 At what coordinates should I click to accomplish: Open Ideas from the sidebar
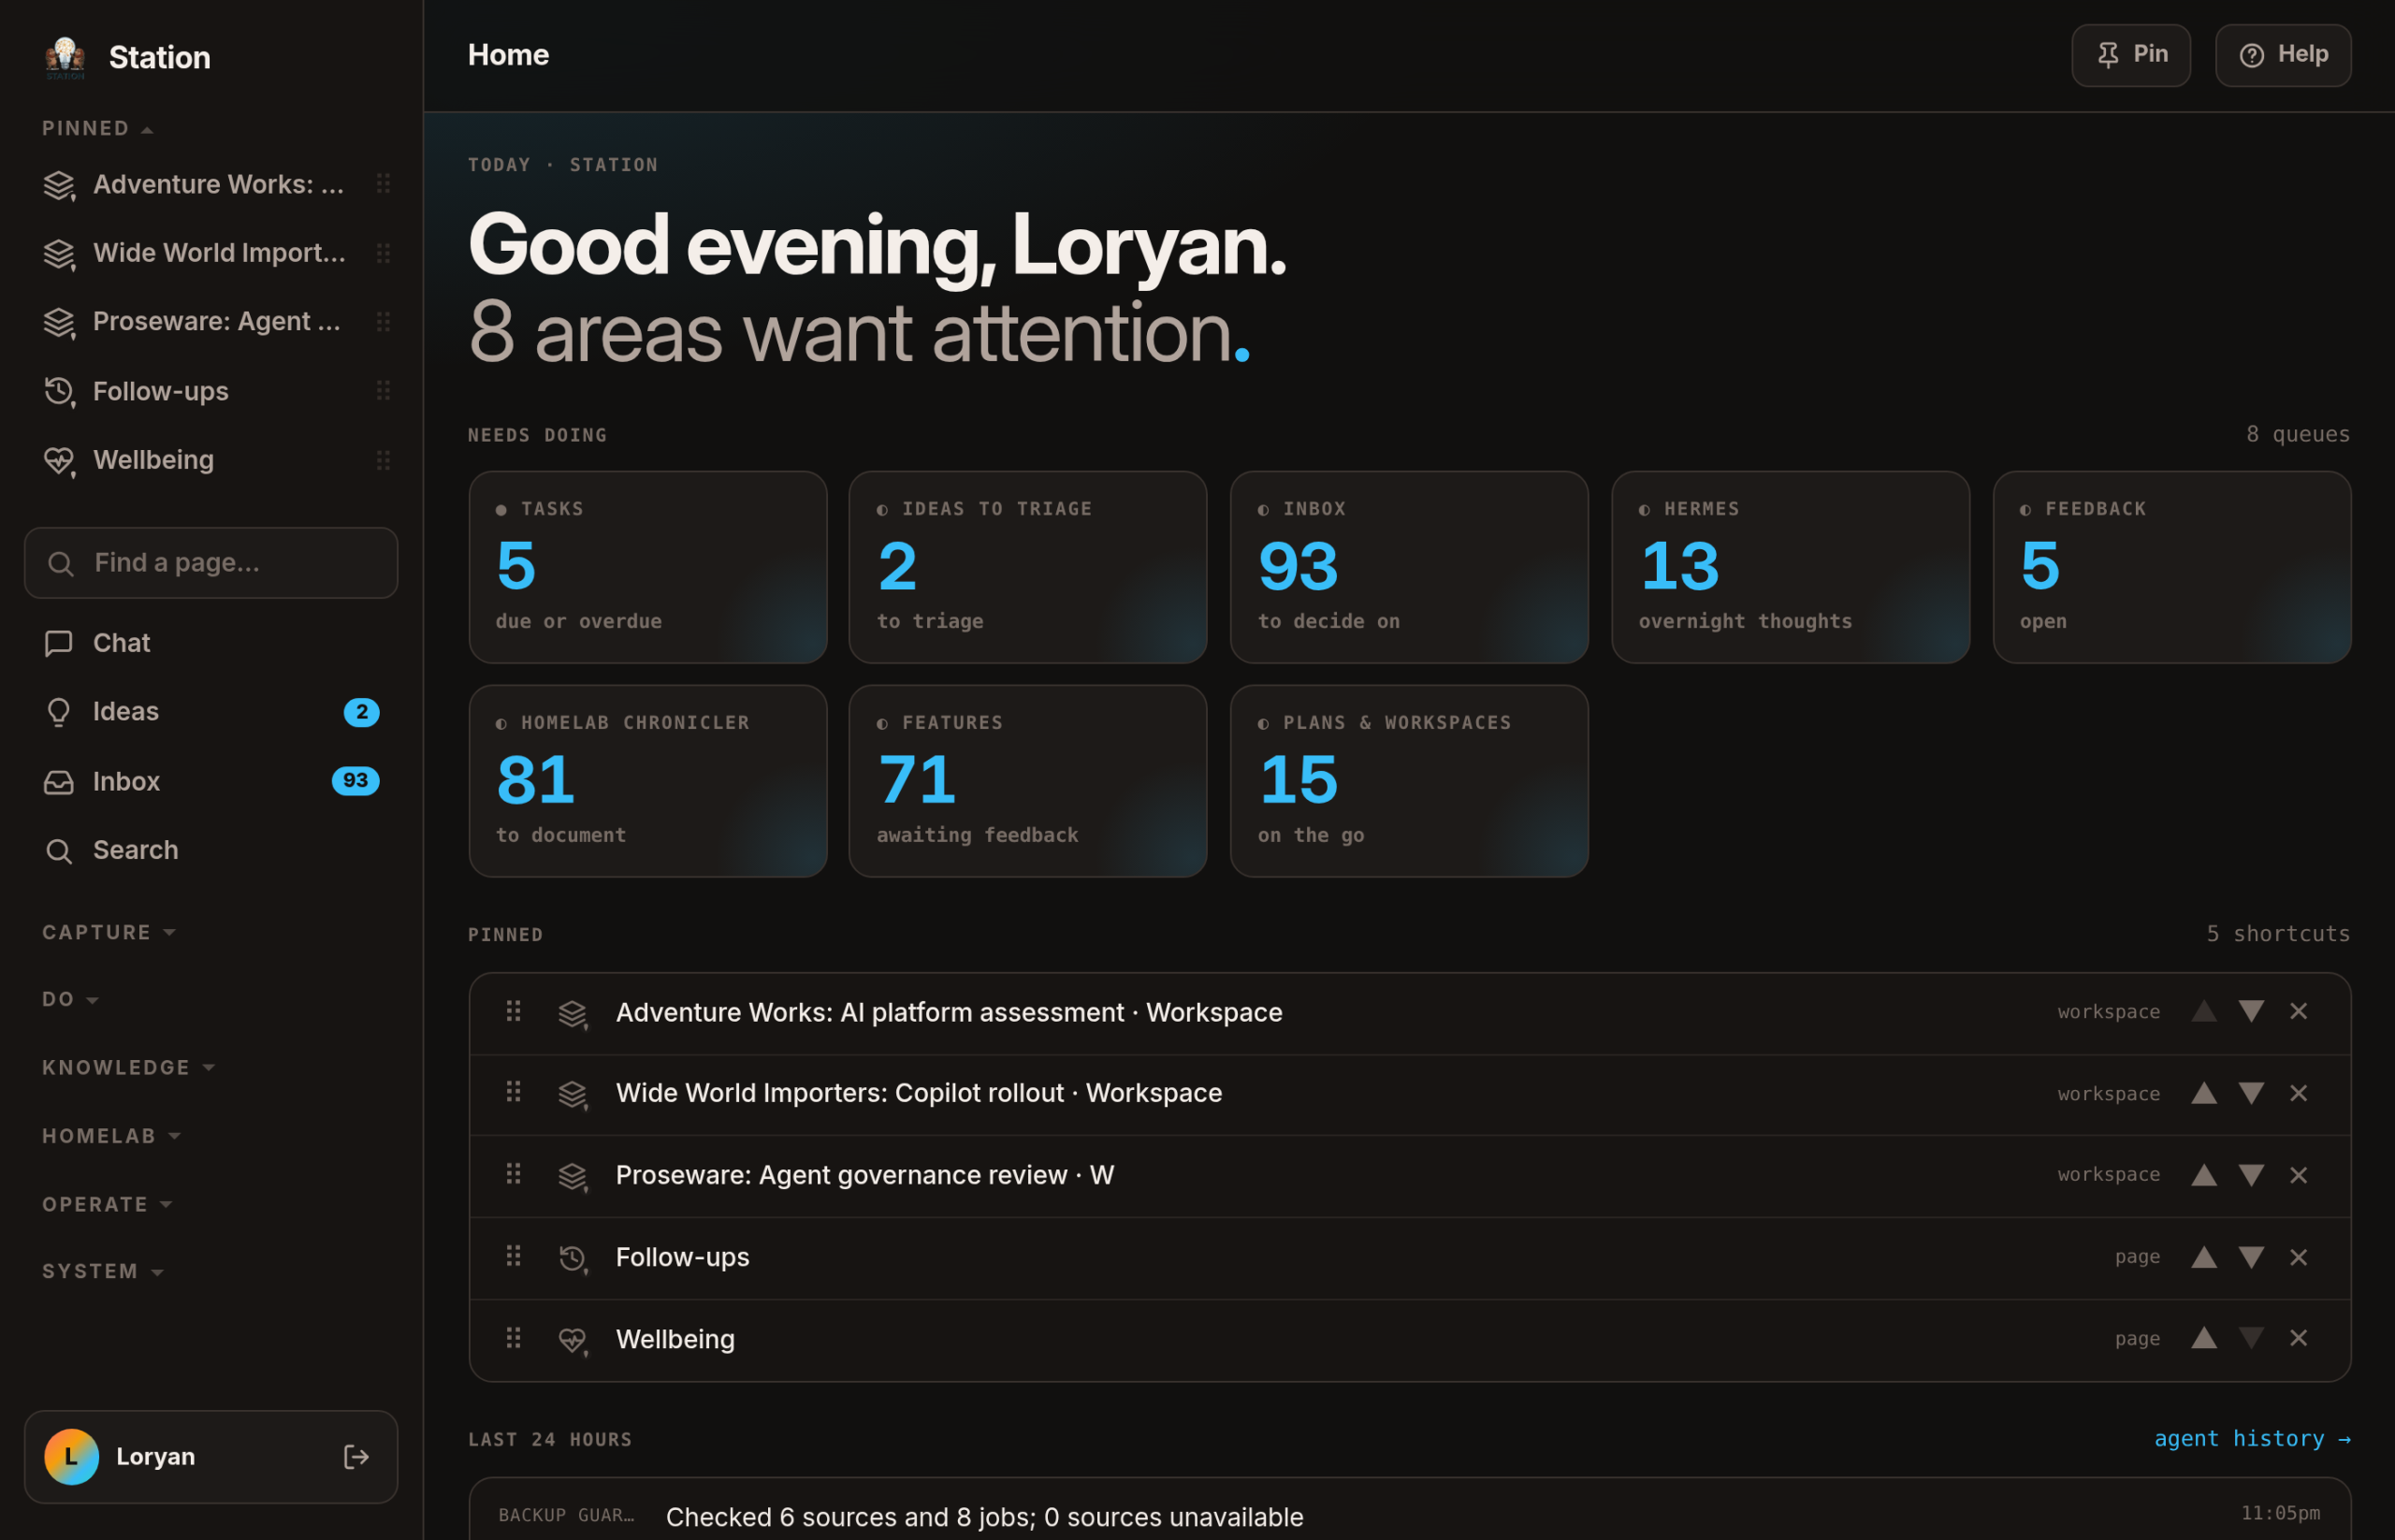tap(211, 712)
